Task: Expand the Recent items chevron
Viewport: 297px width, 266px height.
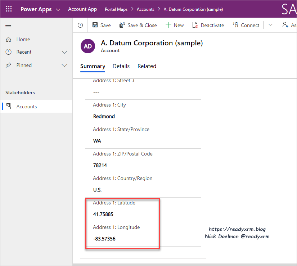Action: tap(64, 52)
